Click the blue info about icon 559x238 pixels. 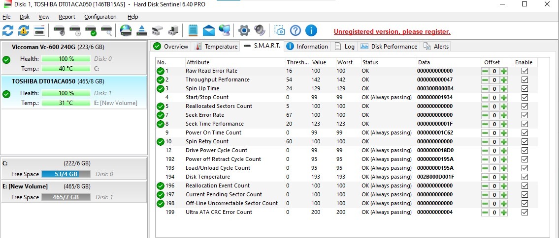pos(311,30)
